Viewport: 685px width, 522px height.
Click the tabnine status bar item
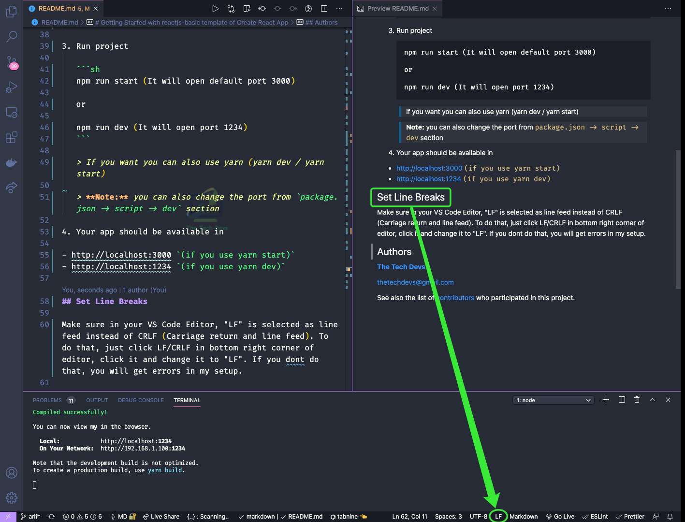(x=349, y=517)
